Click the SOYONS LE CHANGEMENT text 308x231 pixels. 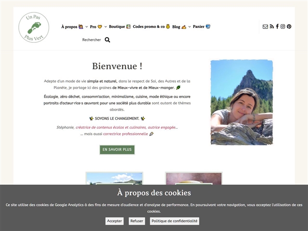117,119
